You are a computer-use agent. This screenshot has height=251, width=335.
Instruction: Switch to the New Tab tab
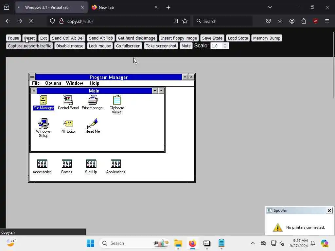tap(125, 8)
